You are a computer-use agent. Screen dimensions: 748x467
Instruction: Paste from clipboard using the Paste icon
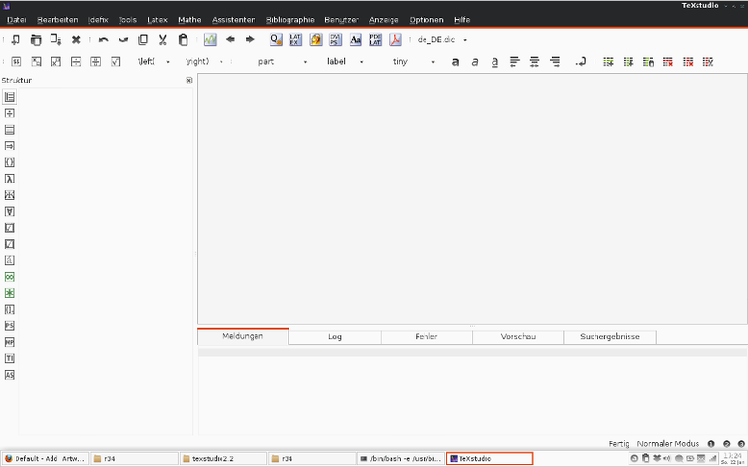coord(184,40)
